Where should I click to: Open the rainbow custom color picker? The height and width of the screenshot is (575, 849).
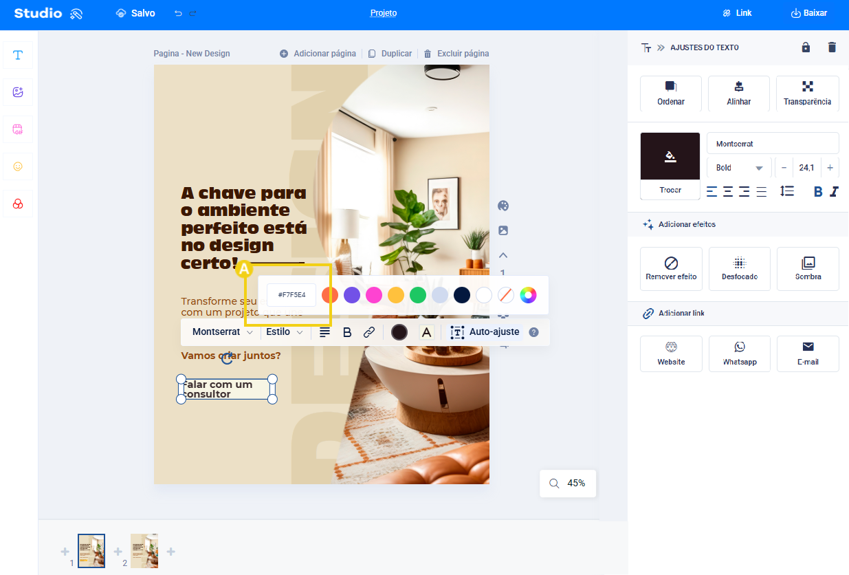click(528, 295)
